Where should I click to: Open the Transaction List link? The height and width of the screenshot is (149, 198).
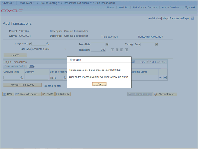click(110, 37)
